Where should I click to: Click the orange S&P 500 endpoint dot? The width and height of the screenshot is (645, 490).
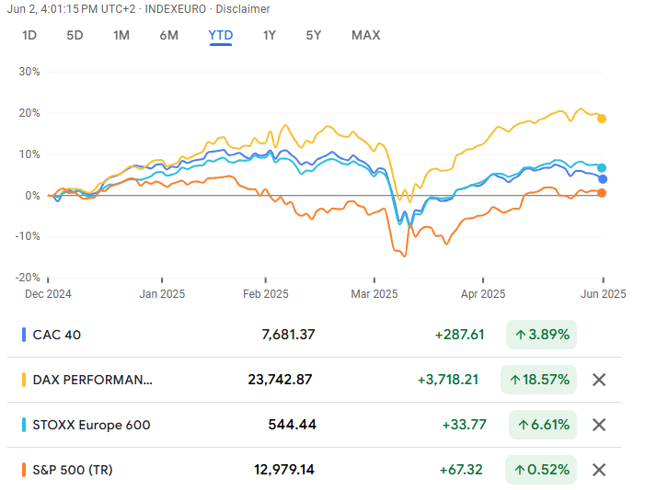pyautogui.click(x=602, y=193)
